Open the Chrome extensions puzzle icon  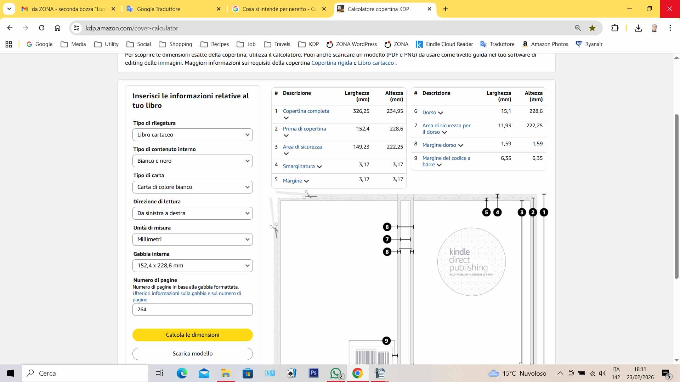(x=615, y=28)
